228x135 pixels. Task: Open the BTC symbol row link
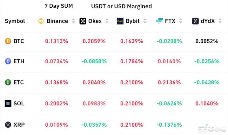19,41
